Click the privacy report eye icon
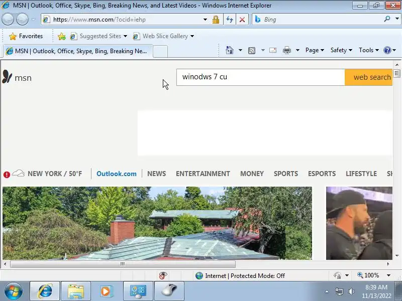 163,275
